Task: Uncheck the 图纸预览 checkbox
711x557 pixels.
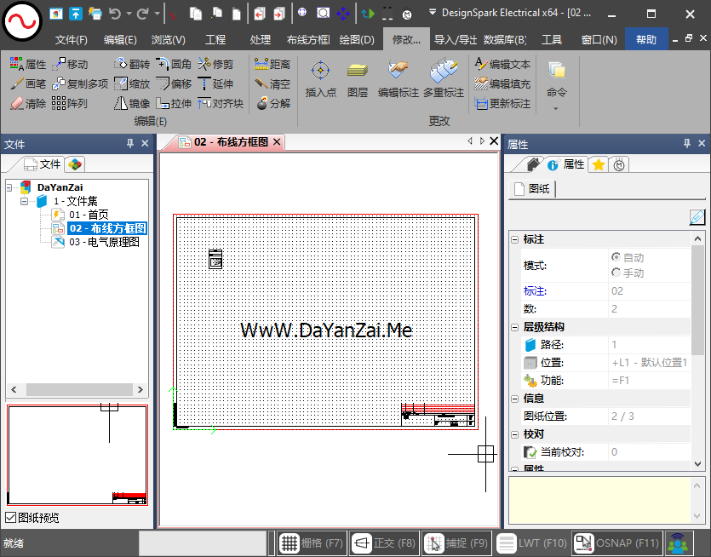Action: pos(10,518)
